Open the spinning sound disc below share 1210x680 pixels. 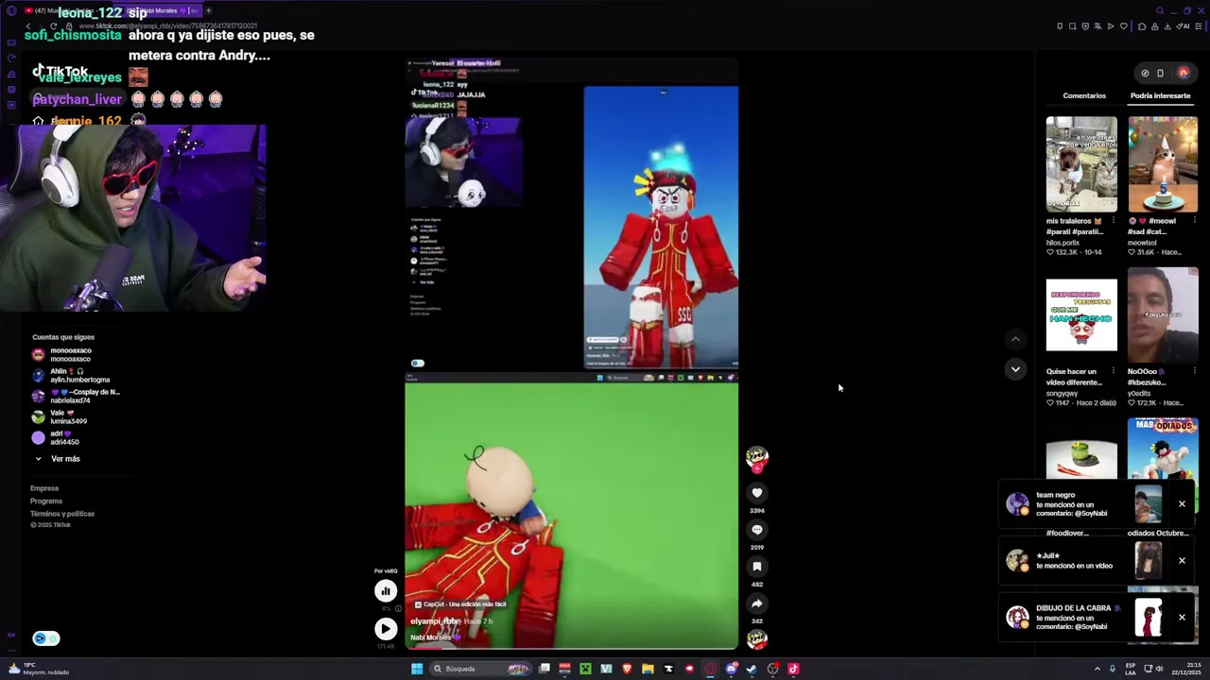click(x=756, y=639)
